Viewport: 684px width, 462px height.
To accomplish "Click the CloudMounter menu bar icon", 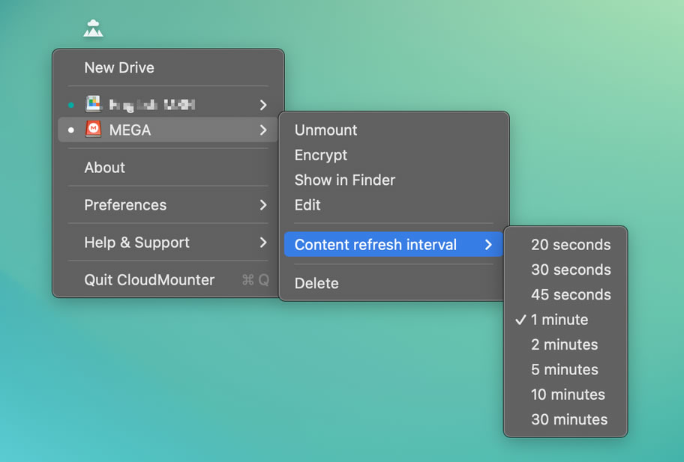I will [93, 28].
